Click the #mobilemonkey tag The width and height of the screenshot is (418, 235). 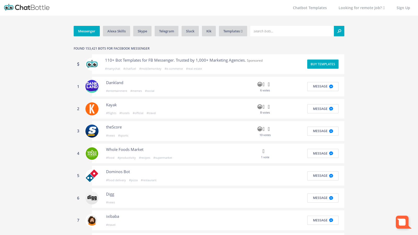(150, 69)
